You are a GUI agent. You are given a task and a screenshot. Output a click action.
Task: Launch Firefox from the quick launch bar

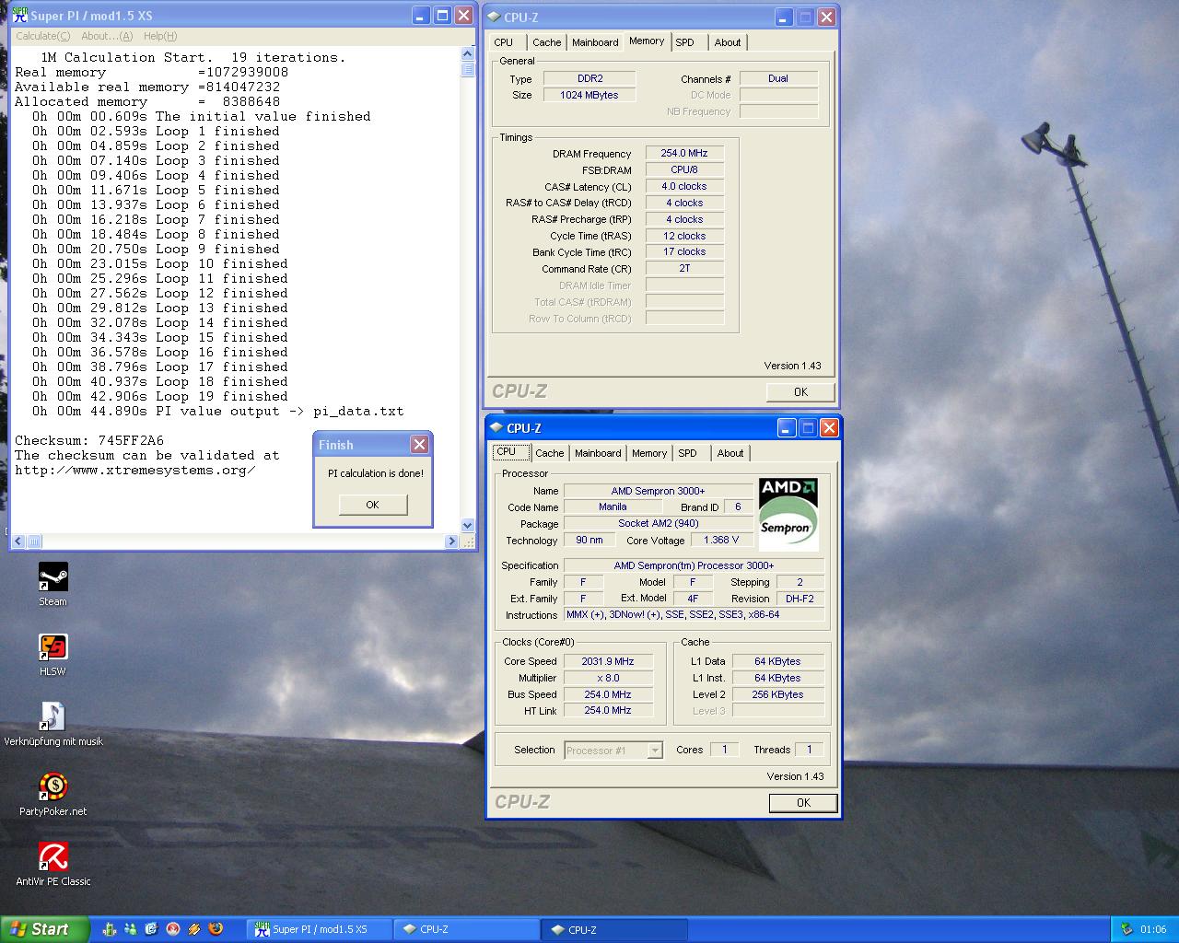point(216,929)
